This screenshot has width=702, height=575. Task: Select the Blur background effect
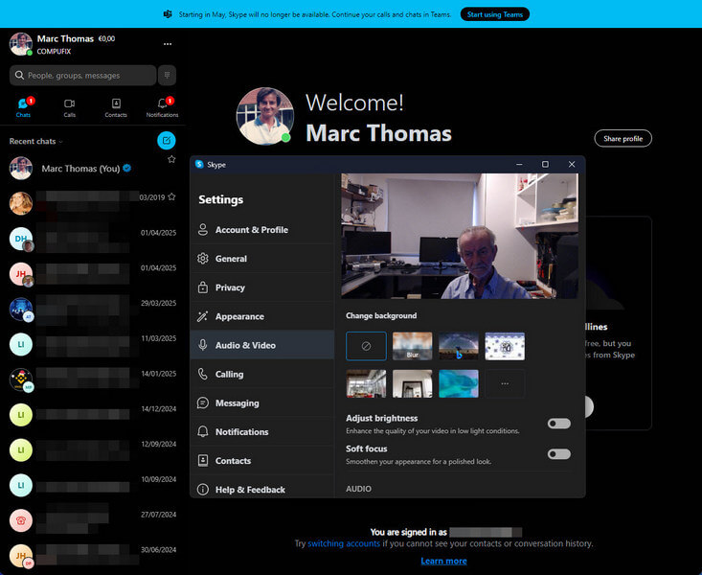pos(413,346)
